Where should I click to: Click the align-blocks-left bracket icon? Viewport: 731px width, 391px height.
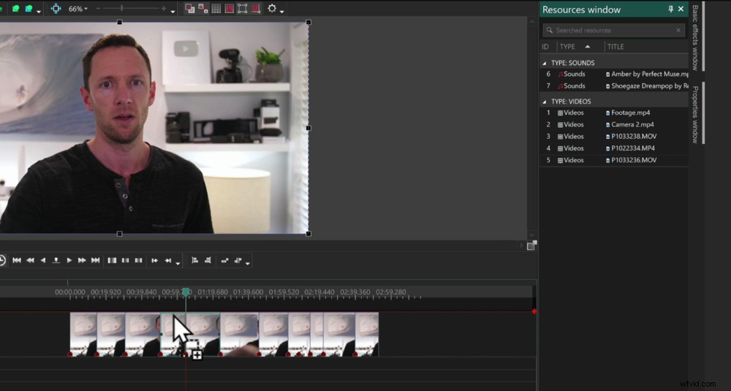195,260
